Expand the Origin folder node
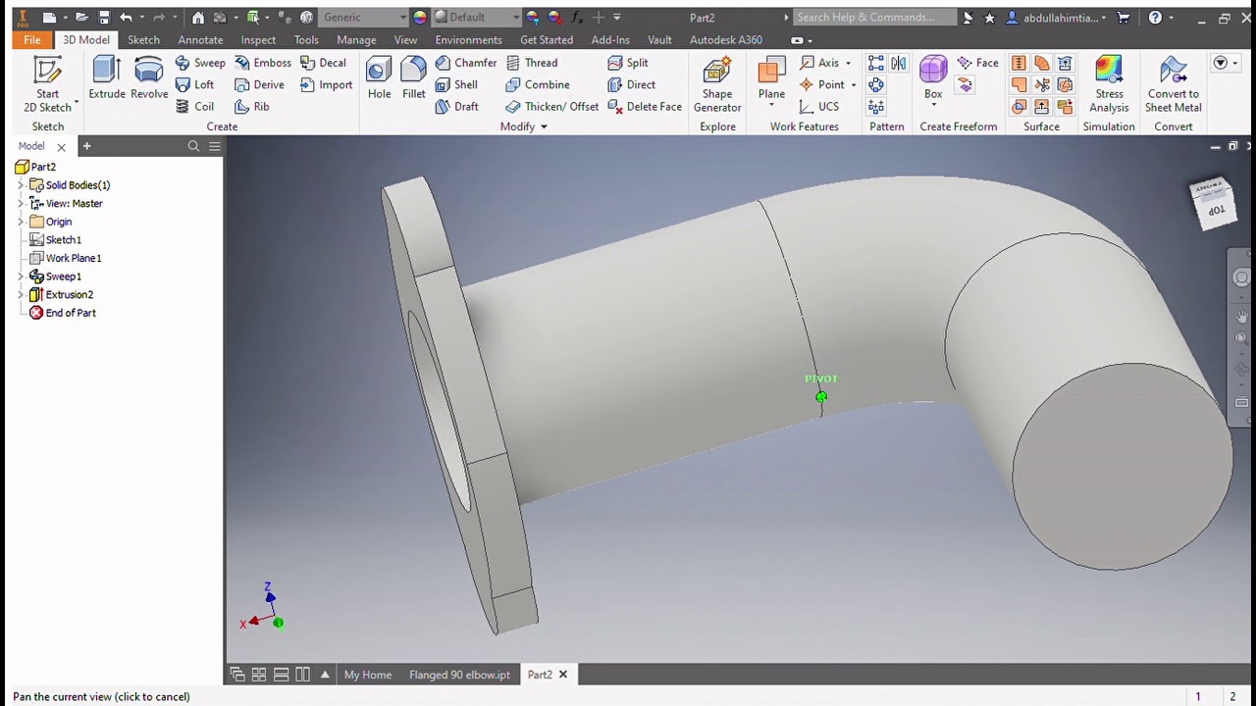 [21, 222]
